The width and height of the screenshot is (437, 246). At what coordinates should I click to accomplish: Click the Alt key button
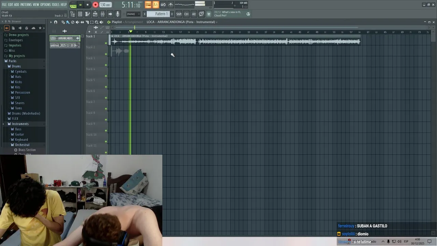click(x=194, y=14)
